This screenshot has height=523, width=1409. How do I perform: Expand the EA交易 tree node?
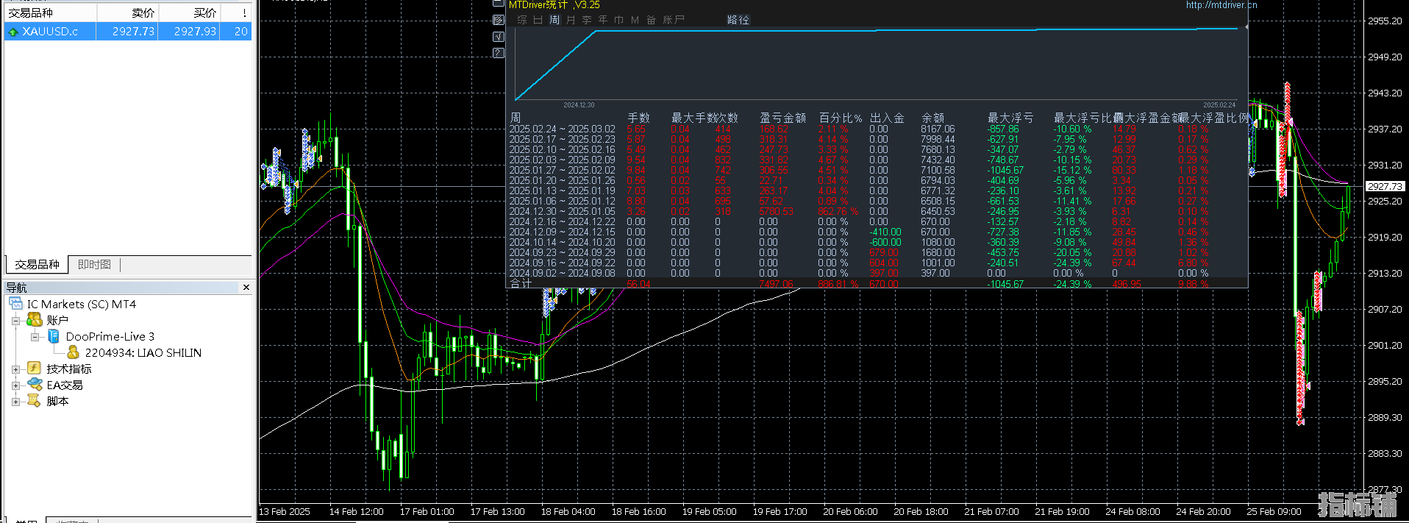tap(15, 385)
